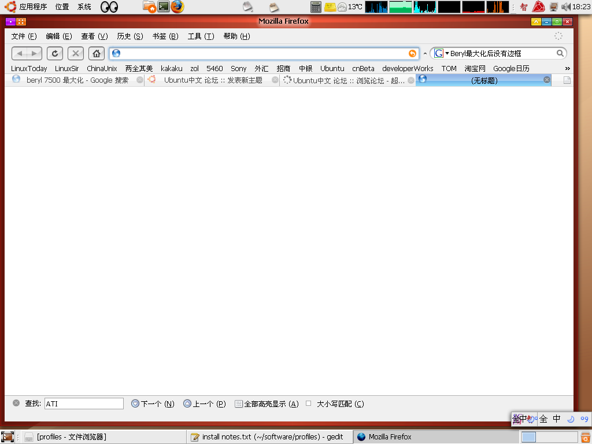Open the 编辑 (E) menu
Image resolution: width=592 pixels, height=444 pixels.
59,36
